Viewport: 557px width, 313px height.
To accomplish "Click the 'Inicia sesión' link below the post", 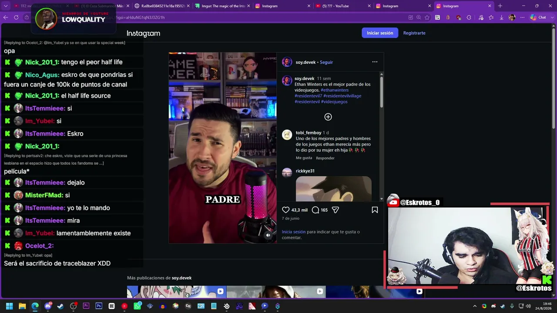I will point(294,232).
